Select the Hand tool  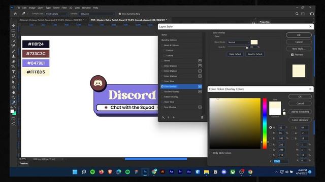coord(14,92)
